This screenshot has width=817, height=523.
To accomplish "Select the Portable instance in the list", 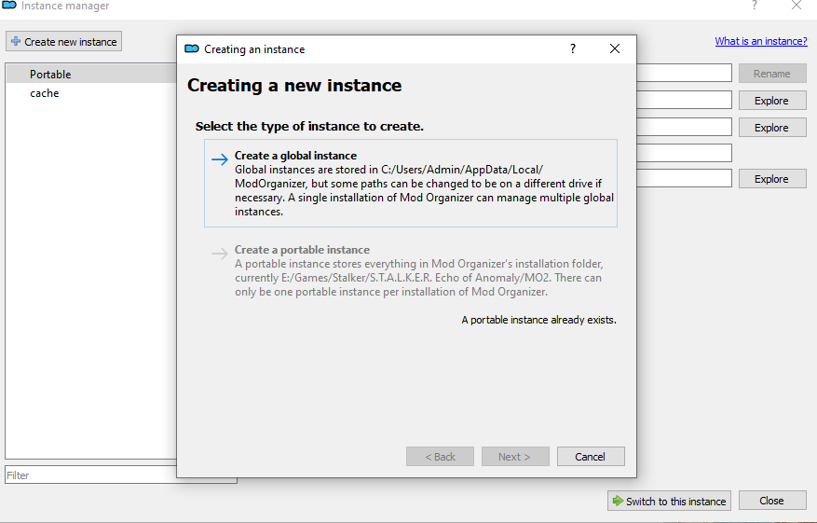I will click(91, 74).
